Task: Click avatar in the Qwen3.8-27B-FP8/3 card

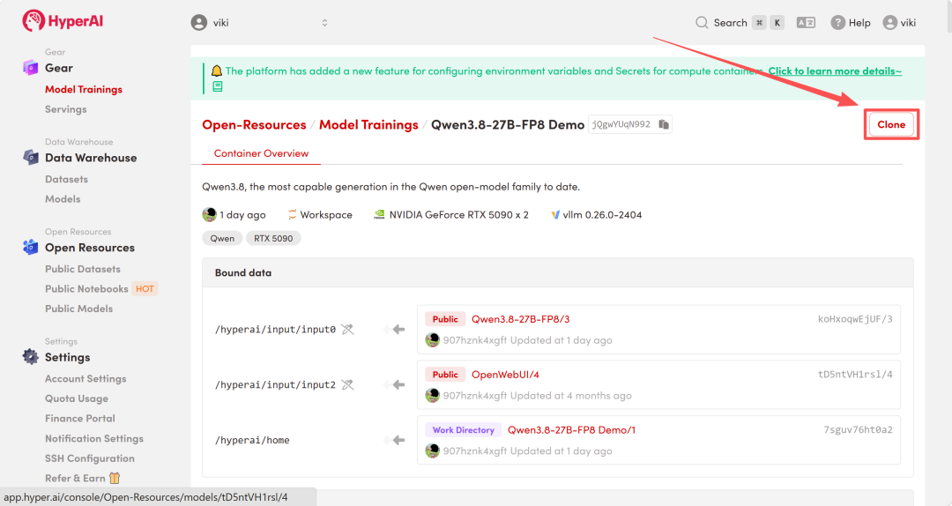Action: click(432, 340)
